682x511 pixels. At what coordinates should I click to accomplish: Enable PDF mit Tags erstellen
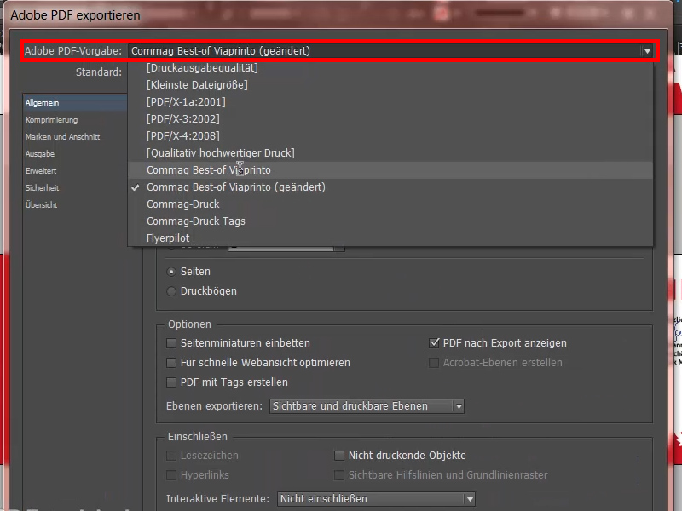[x=171, y=382]
